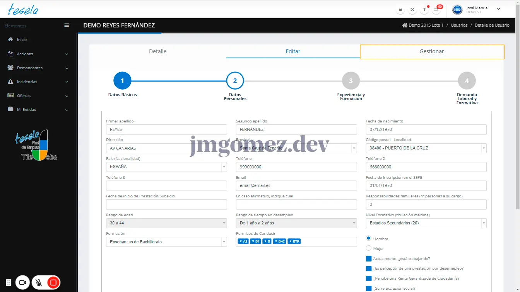Open notifications with the 60 badge
520x292 pixels.
(x=436, y=10)
